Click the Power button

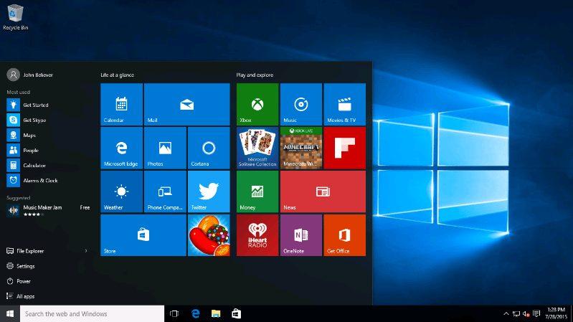click(x=23, y=281)
